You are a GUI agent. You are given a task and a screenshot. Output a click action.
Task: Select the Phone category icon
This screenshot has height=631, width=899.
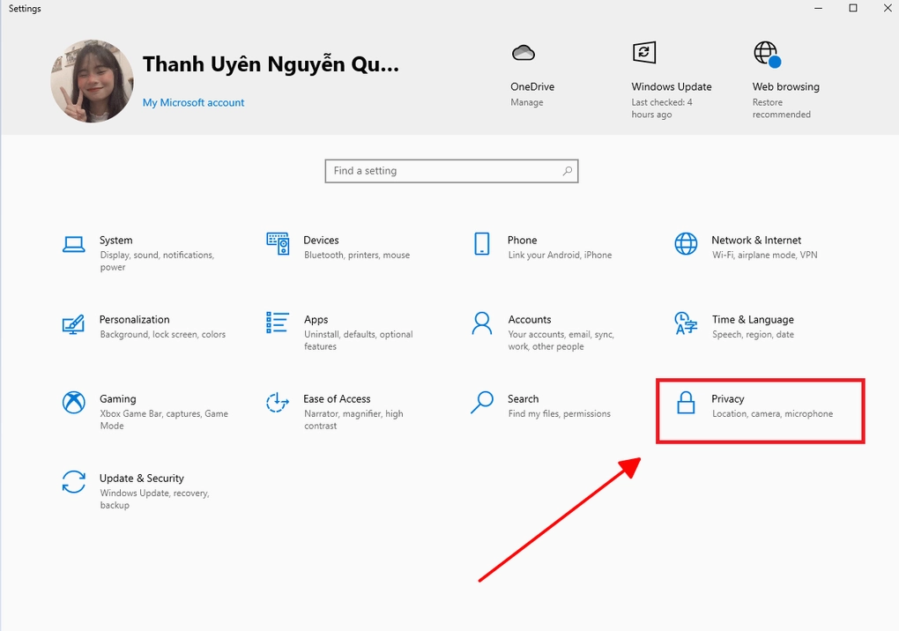(x=481, y=244)
